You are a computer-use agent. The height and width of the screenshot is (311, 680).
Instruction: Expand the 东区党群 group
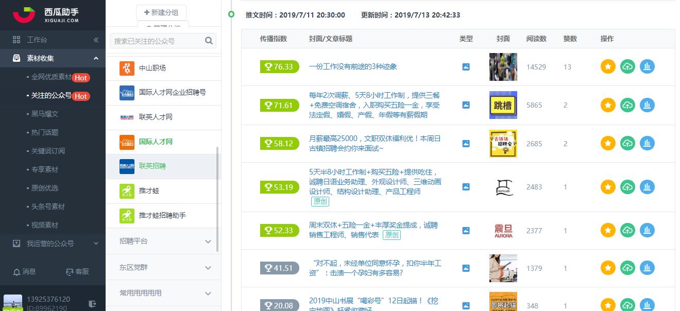pyautogui.click(x=163, y=267)
